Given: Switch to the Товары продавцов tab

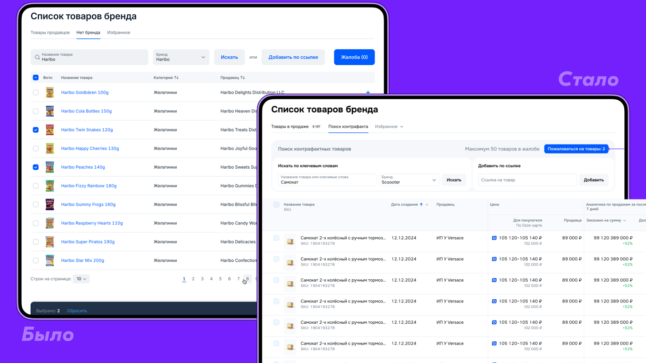Looking at the screenshot, I should pos(50,33).
